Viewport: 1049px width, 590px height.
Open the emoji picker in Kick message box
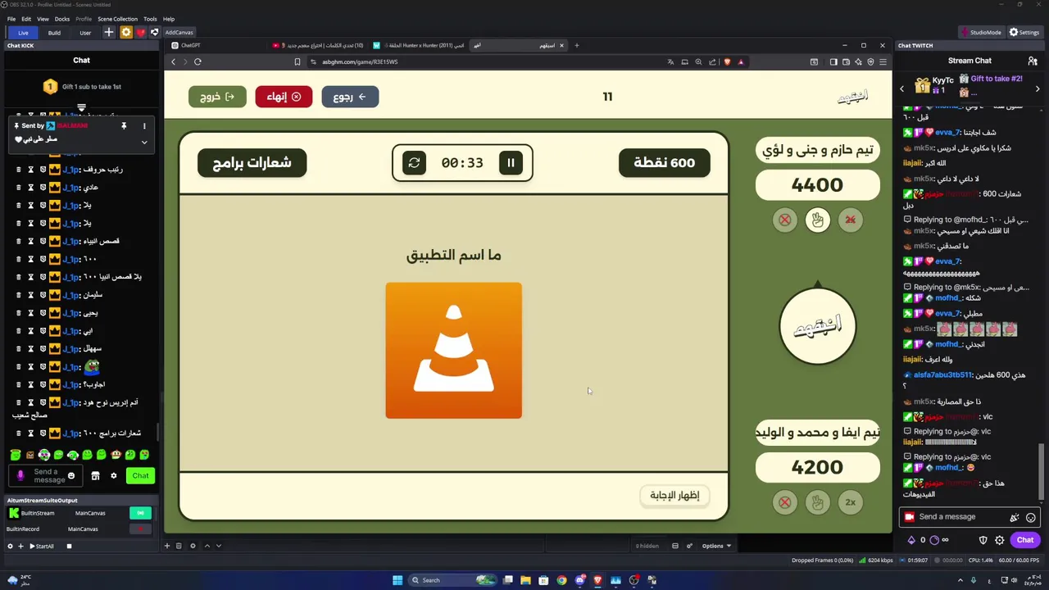coord(71,476)
